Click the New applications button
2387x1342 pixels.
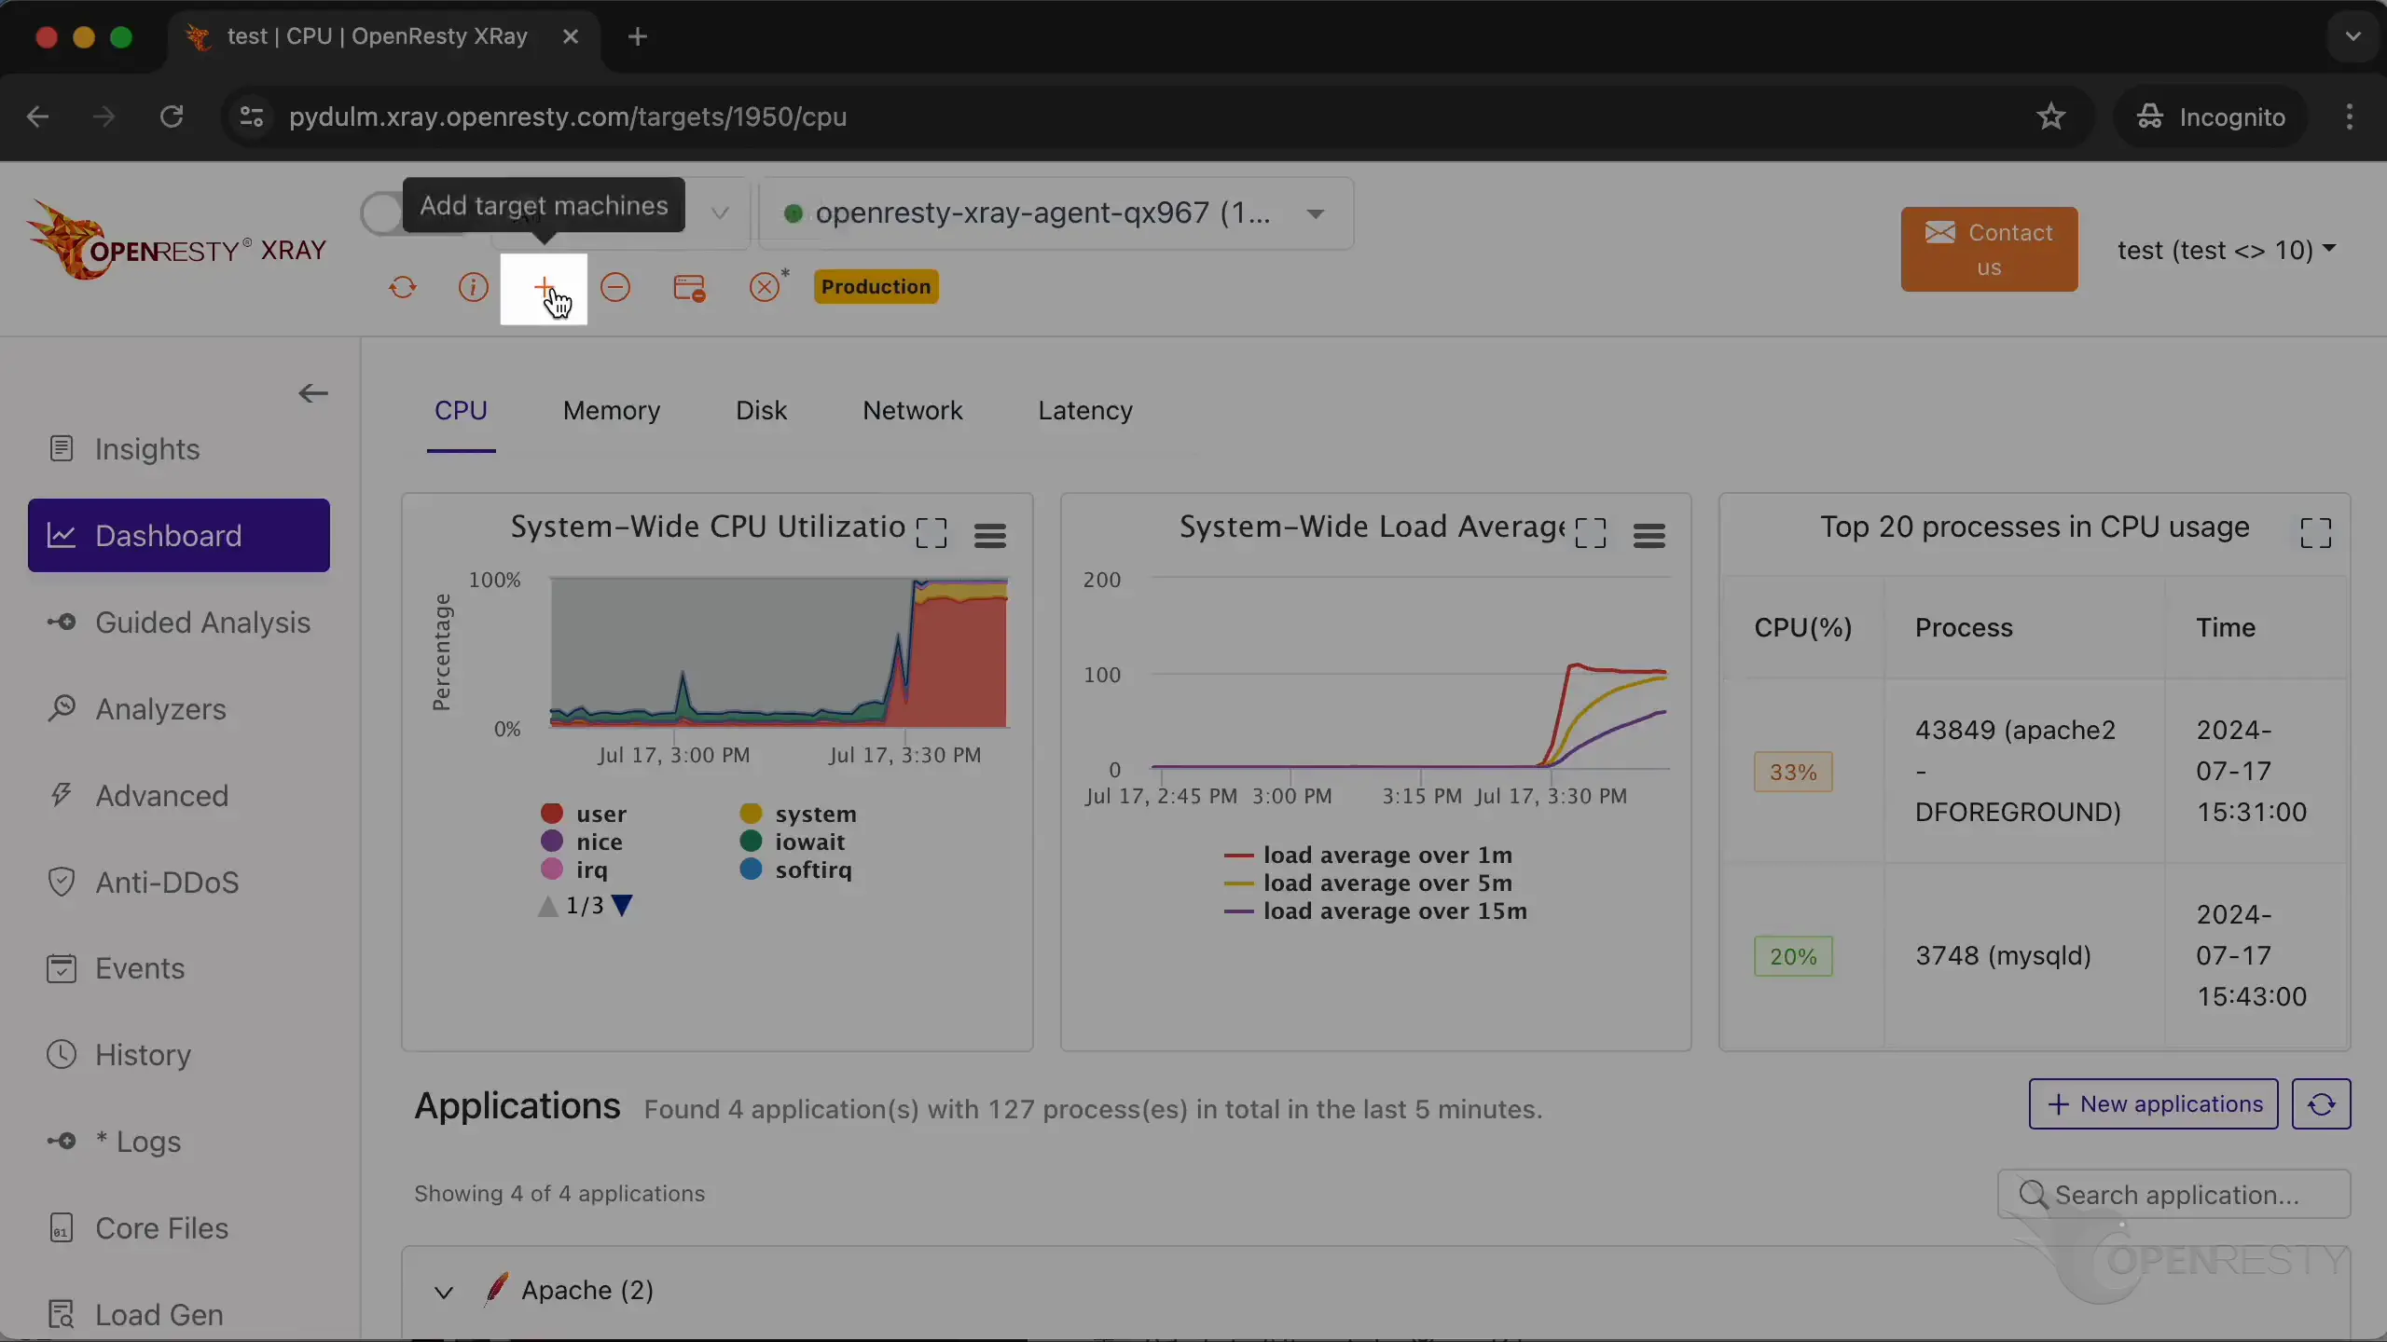click(2153, 1104)
